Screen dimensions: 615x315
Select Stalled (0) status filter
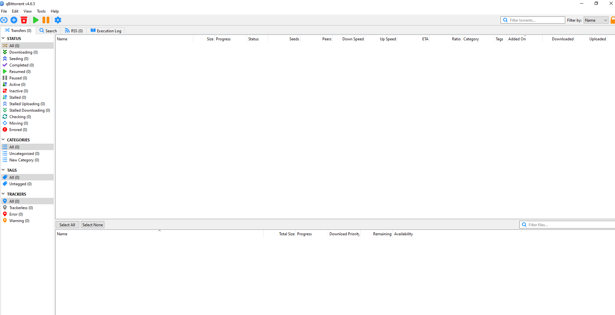click(x=27, y=97)
